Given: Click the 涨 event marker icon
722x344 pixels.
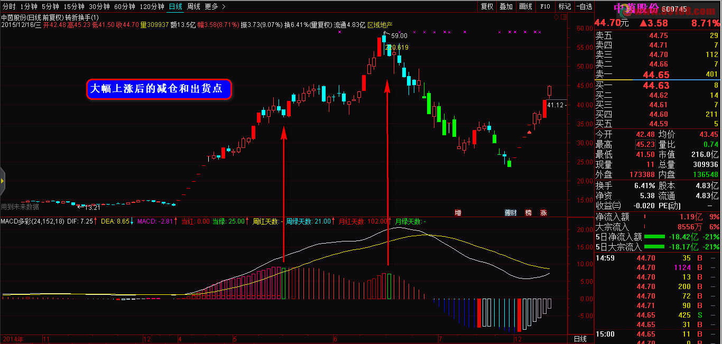Looking at the screenshot, I should click(543, 212).
